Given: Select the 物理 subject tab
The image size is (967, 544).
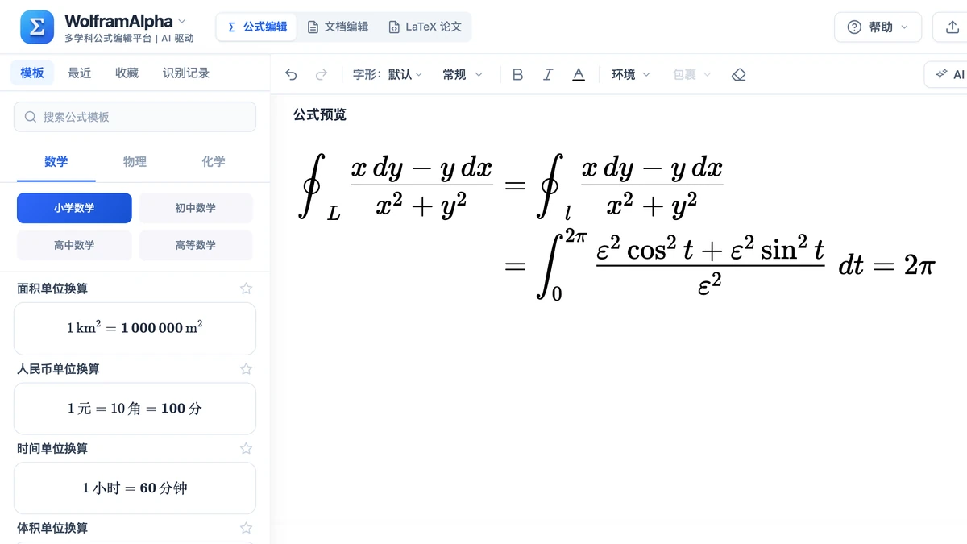Looking at the screenshot, I should (x=135, y=161).
